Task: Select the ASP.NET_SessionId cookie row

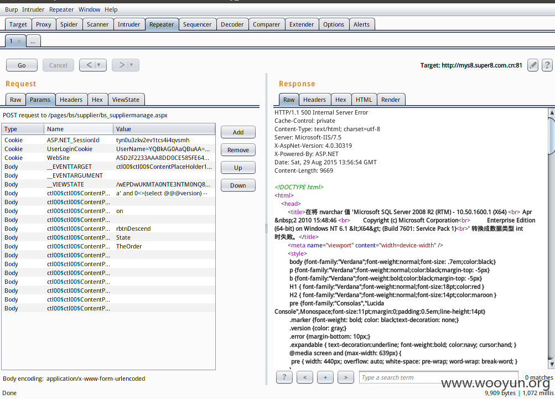Action: click(108, 140)
